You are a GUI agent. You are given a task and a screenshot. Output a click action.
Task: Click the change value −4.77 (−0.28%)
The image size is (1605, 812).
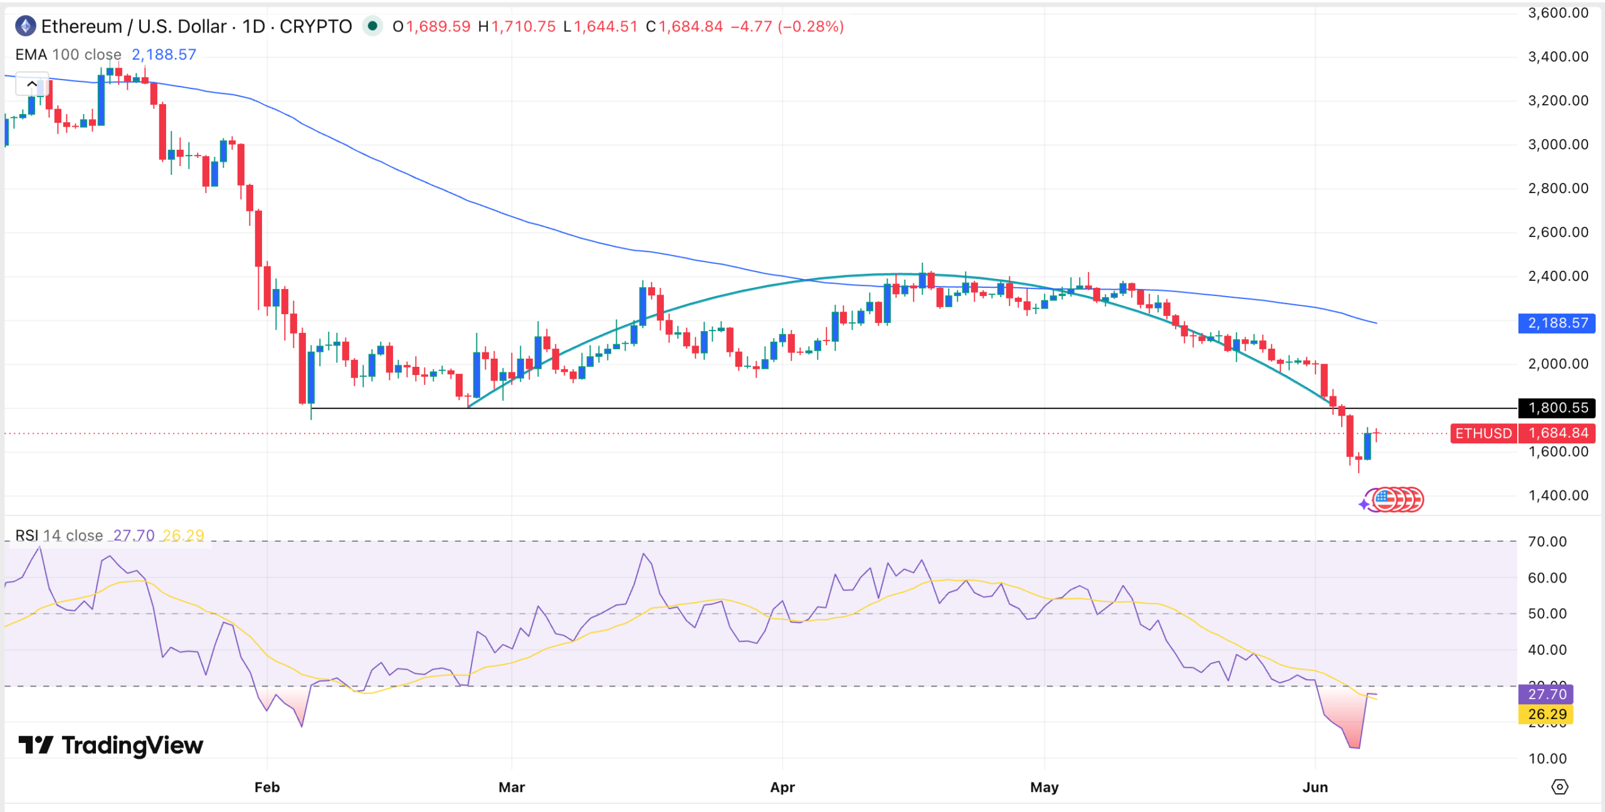787,26
